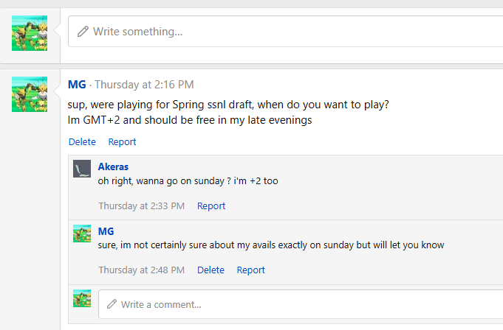Delete MG's reply comment
This screenshot has width=503, height=330.
(x=211, y=270)
